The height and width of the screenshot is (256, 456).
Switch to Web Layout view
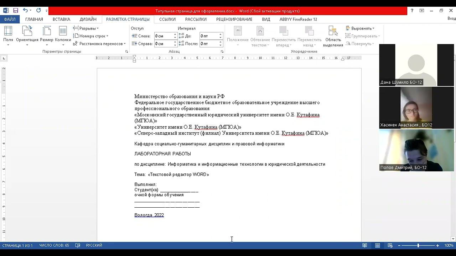[390, 245]
